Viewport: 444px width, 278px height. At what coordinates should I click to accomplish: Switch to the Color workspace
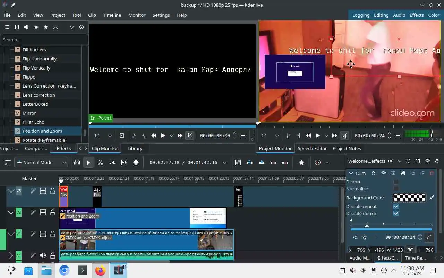click(434, 15)
